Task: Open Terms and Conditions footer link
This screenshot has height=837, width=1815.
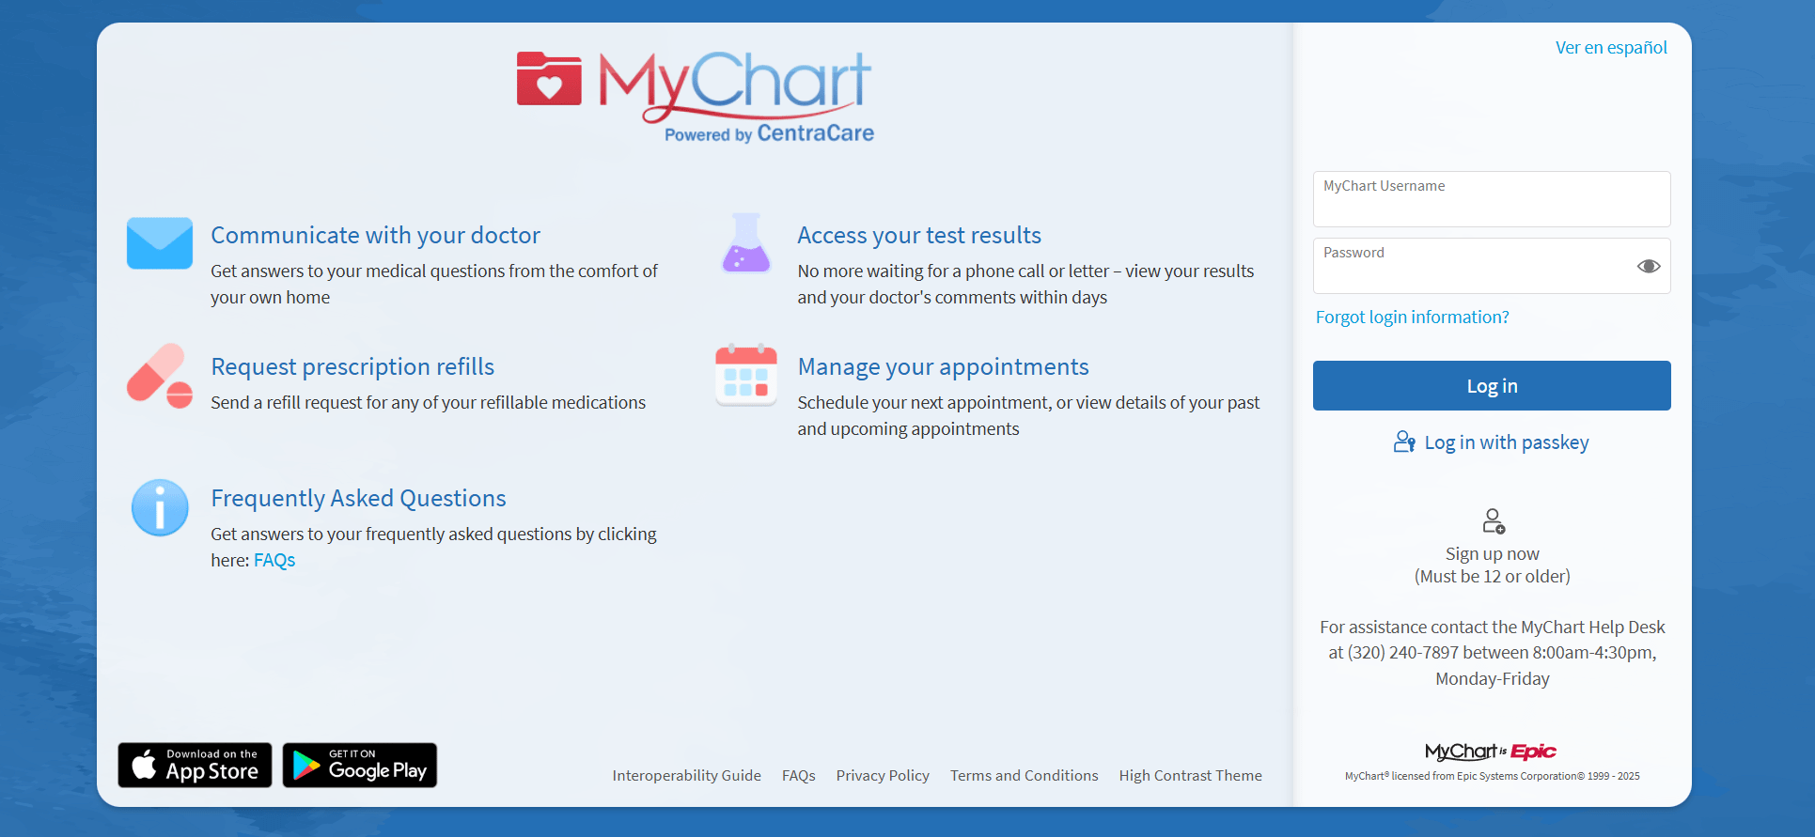Action: tap(1025, 776)
